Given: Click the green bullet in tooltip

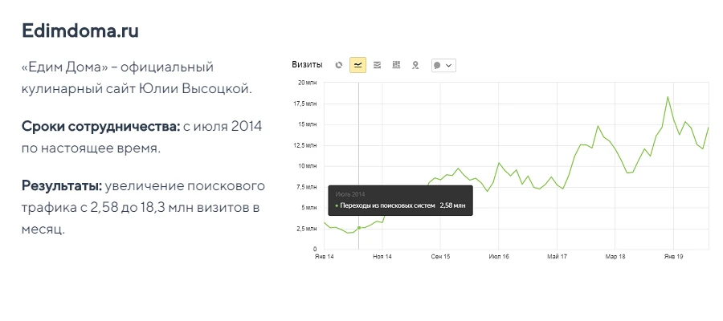Looking at the screenshot, I should click(337, 206).
